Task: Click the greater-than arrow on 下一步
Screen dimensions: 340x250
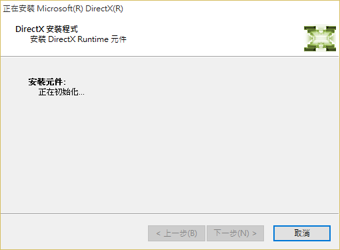Action: tap(254, 233)
